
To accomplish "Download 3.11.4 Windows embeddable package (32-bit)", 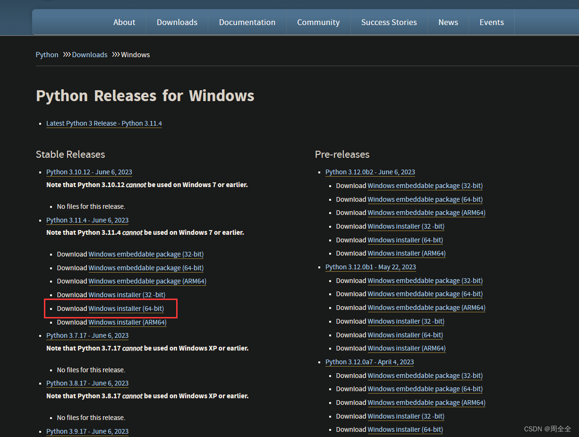I will (146, 254).
